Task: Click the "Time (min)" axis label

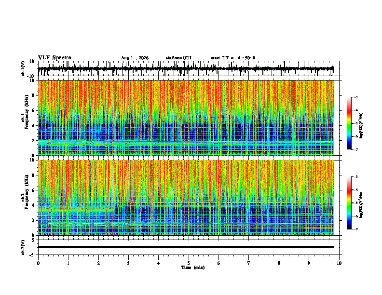Action: tap(193, 268)
